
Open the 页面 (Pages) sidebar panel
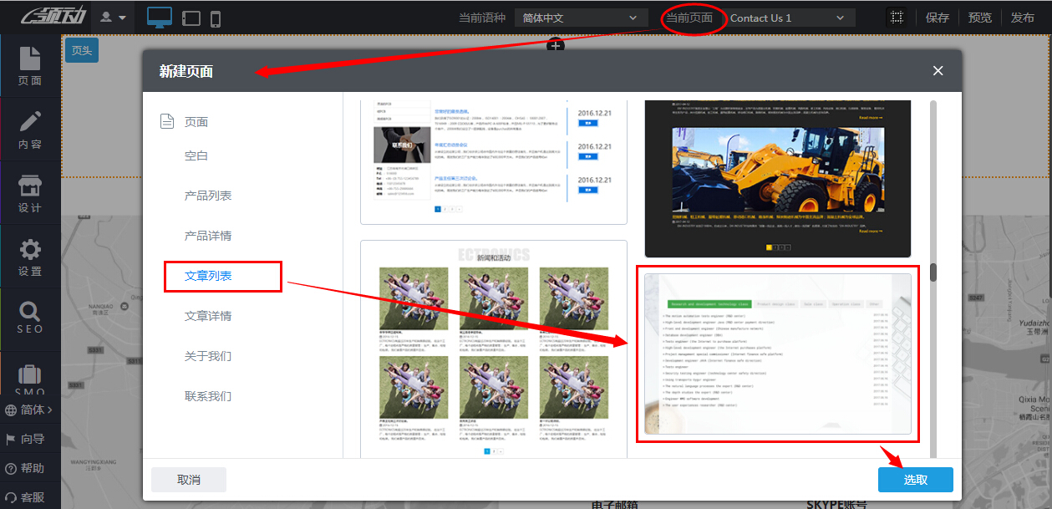pos(30,66)
